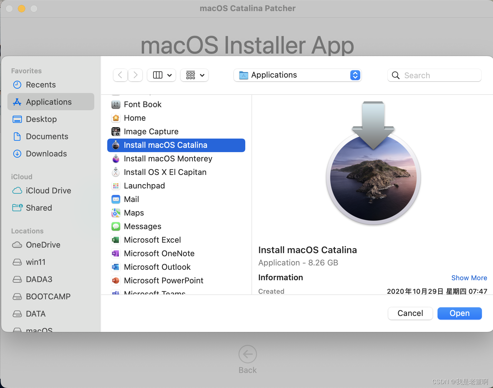
Task: Click Show More in Information section
Action: 469,278
